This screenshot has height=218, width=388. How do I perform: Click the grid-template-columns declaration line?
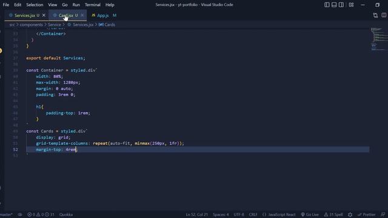110,144
